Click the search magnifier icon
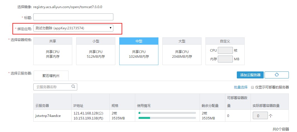297x132 pixels. point(73,87)
